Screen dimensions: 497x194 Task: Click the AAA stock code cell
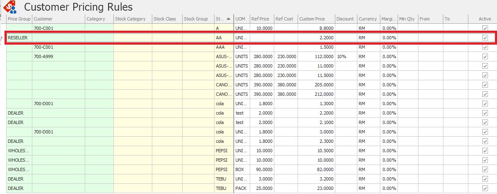(x=224, y=47)
